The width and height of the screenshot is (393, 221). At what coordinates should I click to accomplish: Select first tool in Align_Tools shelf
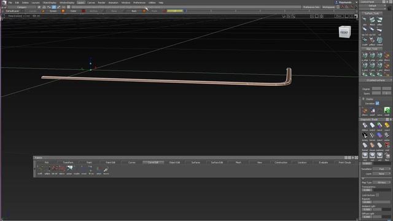click(x=365, y=56)
